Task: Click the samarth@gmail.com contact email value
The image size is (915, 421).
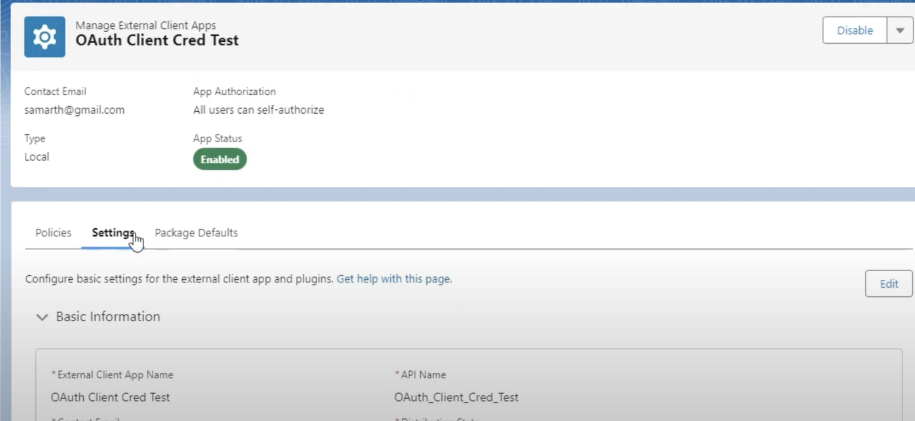Action: point(74,110)
